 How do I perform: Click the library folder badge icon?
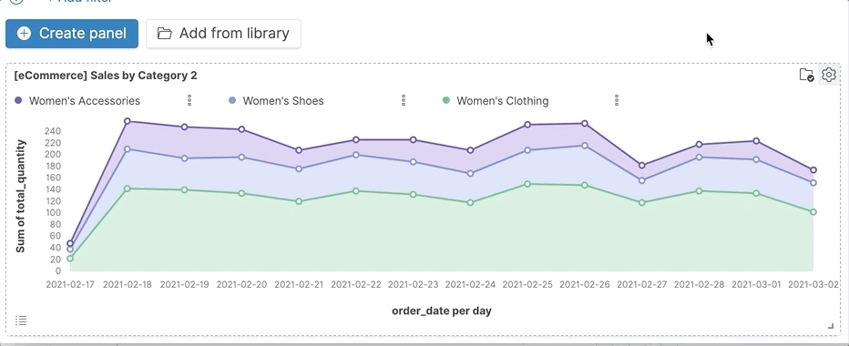[x=806, y=75]
